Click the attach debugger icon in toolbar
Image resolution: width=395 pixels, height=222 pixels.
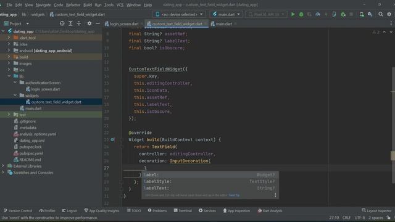(343, 14)
